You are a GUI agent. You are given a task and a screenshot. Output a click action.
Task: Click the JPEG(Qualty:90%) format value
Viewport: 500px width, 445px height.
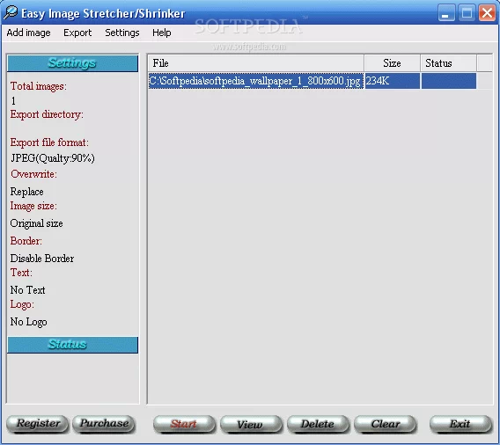tap(53, 158)
